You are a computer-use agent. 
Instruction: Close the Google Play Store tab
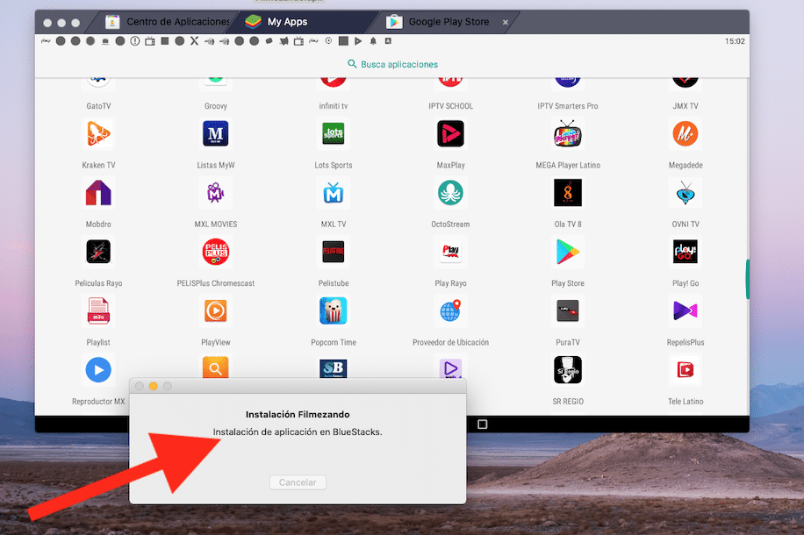coord(506,22)
